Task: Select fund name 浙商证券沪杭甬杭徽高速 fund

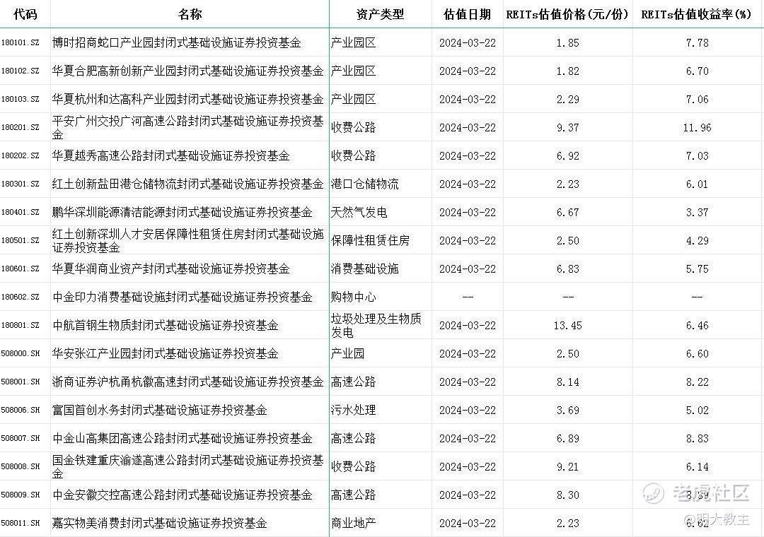Action: click(187, 382)
